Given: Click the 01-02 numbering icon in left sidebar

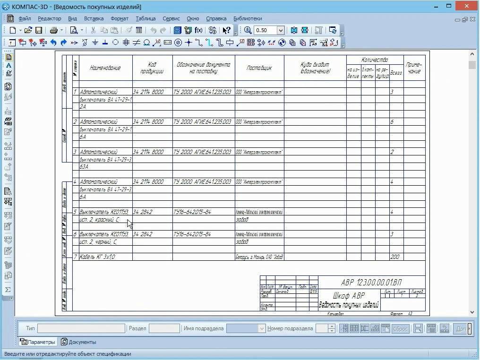Looking at the screenshot, I should point(8,178).
